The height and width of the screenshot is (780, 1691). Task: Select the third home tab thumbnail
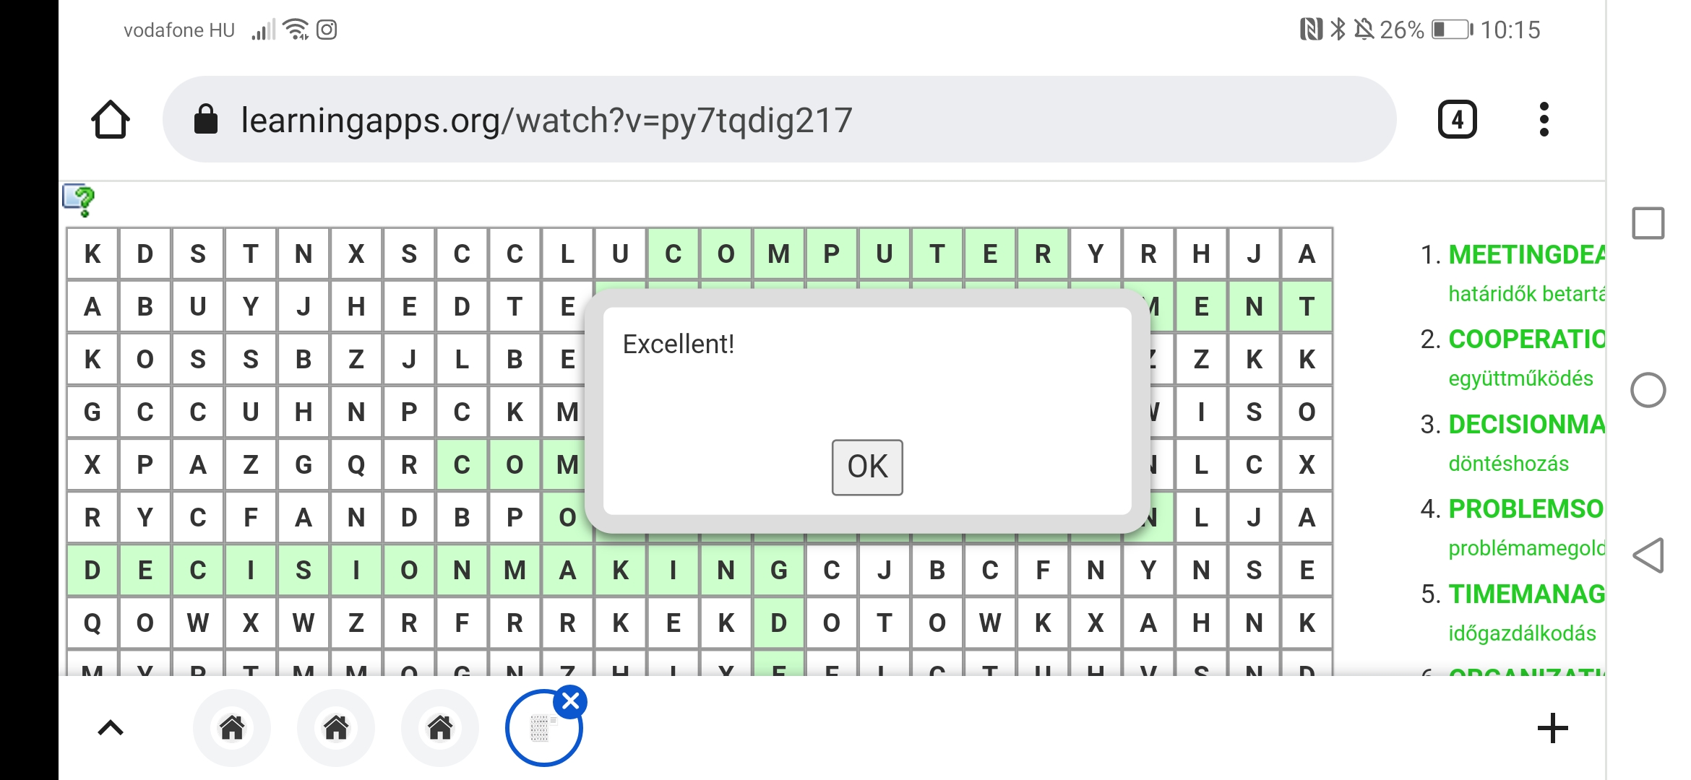pyautogui.click(x=440, y=728)
